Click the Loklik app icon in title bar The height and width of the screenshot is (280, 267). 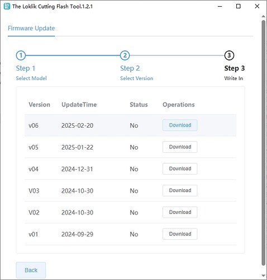pyautogui.click(x=7, y=6)
